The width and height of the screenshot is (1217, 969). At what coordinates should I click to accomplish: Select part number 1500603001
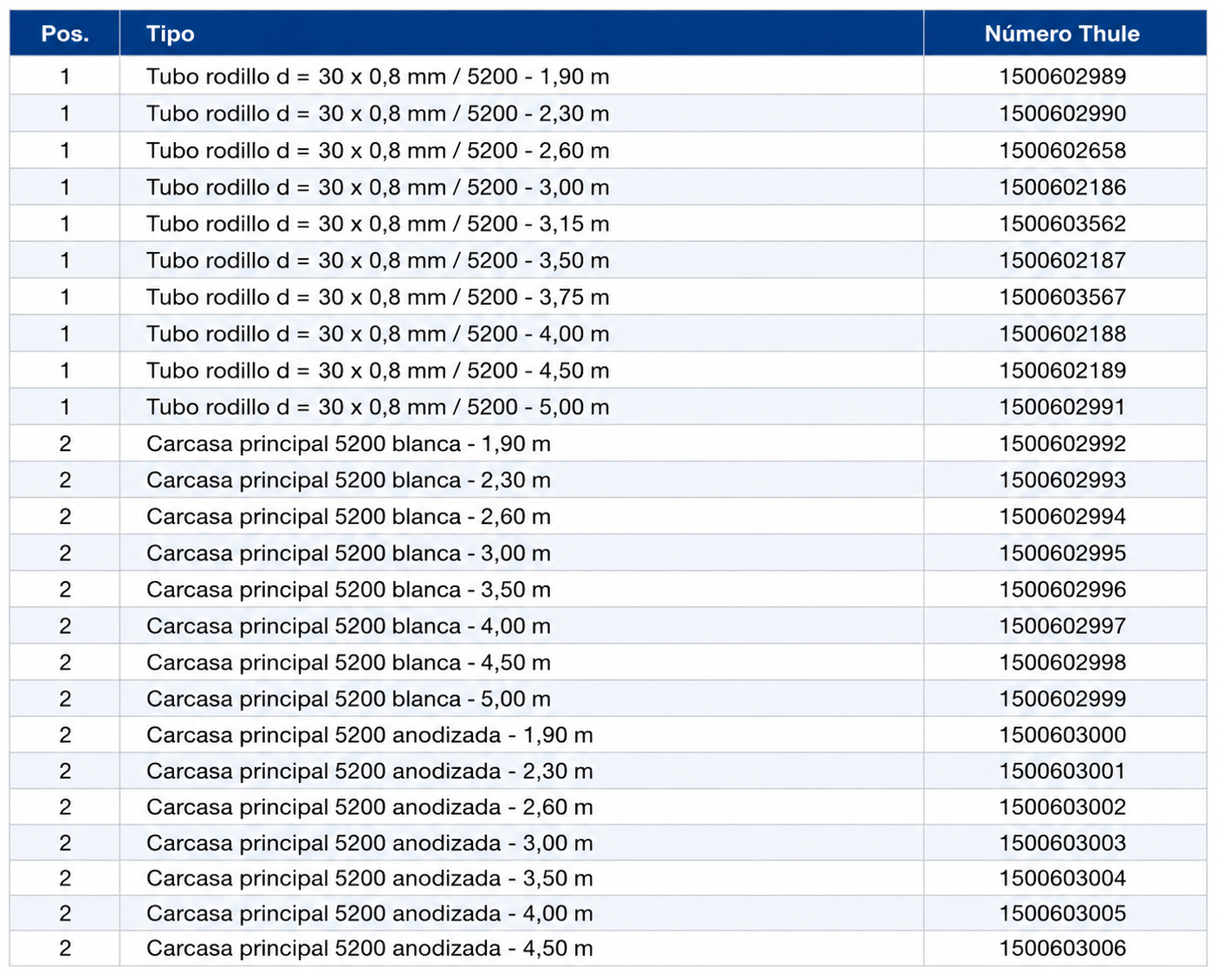coord(1063,771)
